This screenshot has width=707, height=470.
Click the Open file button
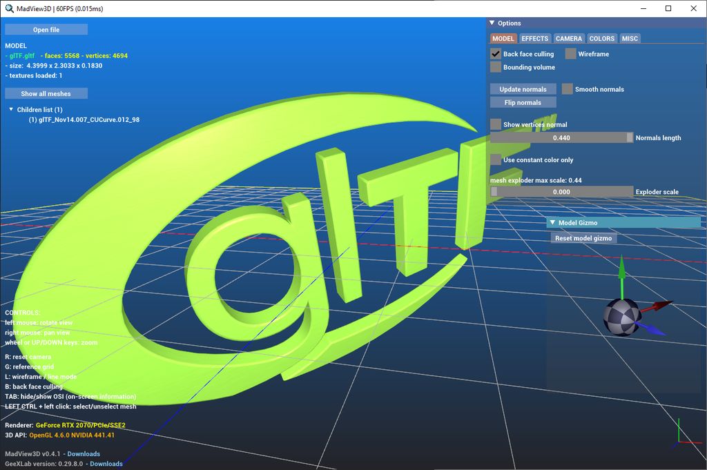pos(46,30)
